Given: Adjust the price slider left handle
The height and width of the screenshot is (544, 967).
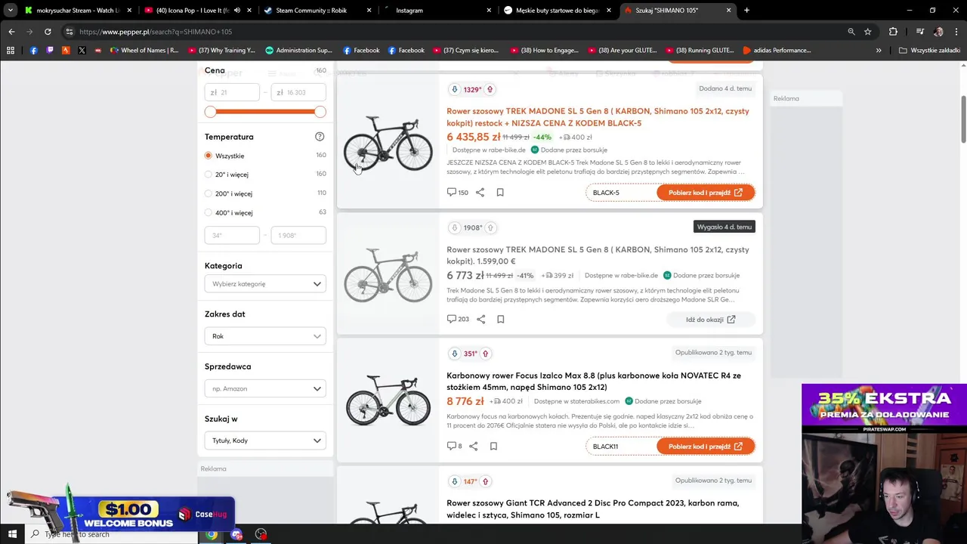Looking at the screenshot, I should [210, 112].
